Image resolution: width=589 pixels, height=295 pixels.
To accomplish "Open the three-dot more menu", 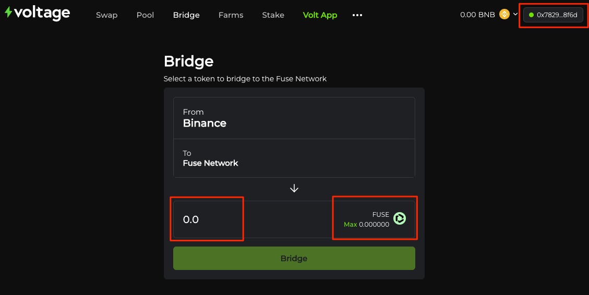I will 357,15.
